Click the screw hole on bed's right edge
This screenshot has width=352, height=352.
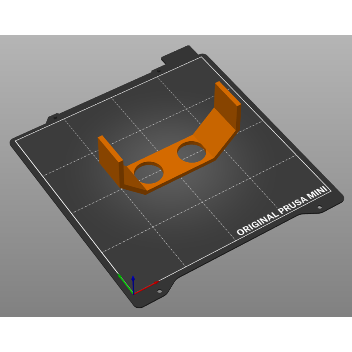click(x=319, y=208)
